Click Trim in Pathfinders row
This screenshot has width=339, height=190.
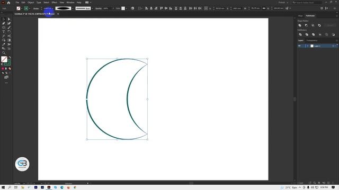(307, 34)
